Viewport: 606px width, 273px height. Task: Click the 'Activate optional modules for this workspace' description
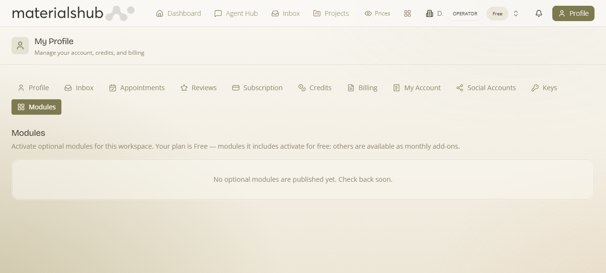click(235, 146)
